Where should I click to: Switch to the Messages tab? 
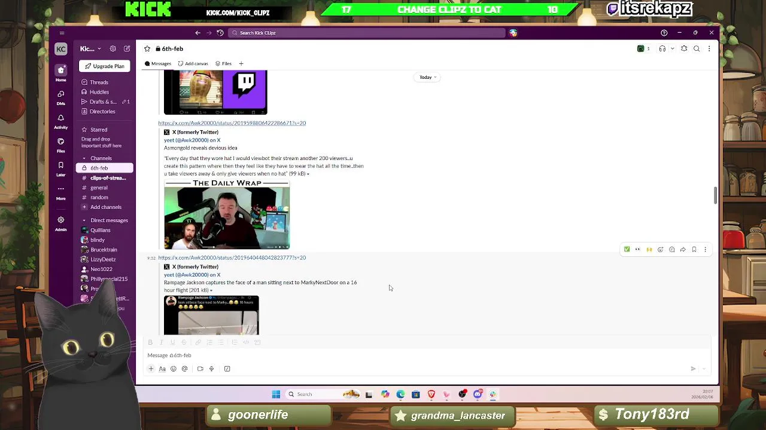click(x=158, y=63)
